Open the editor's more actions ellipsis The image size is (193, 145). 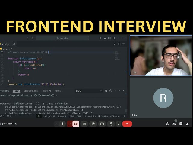124,44
